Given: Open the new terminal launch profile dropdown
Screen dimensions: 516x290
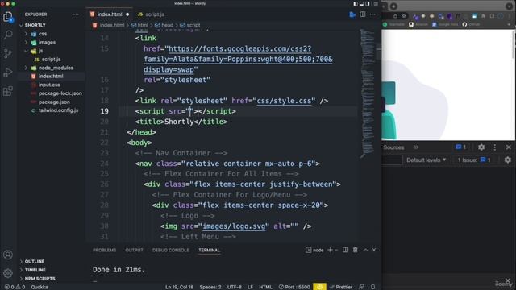Looking at the screenshot, I should pos(336,250).
